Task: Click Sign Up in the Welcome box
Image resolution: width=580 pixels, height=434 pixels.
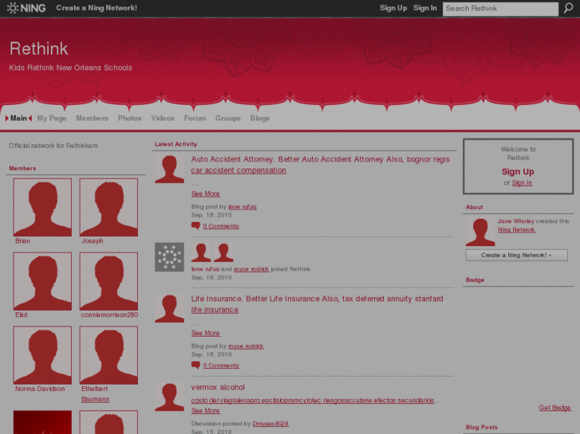Action: pyautogui.click(x=518, y=172)
